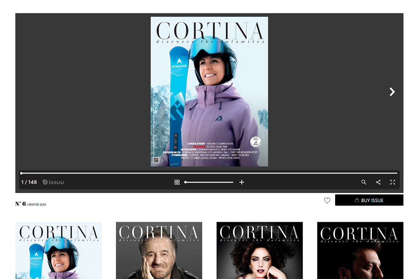The image size is (419, 279).
Task: Enter fullscreen reading mode
Action: [x=392, y=182]
